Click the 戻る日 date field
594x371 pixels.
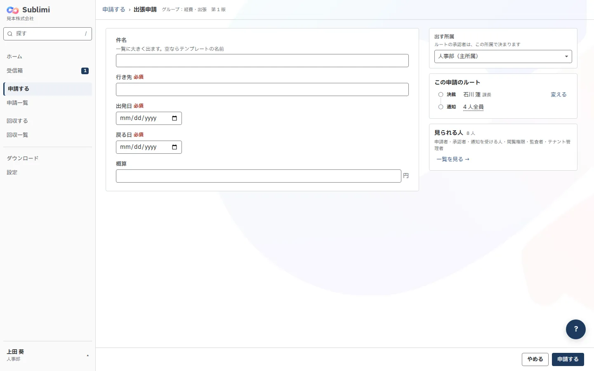149,147
